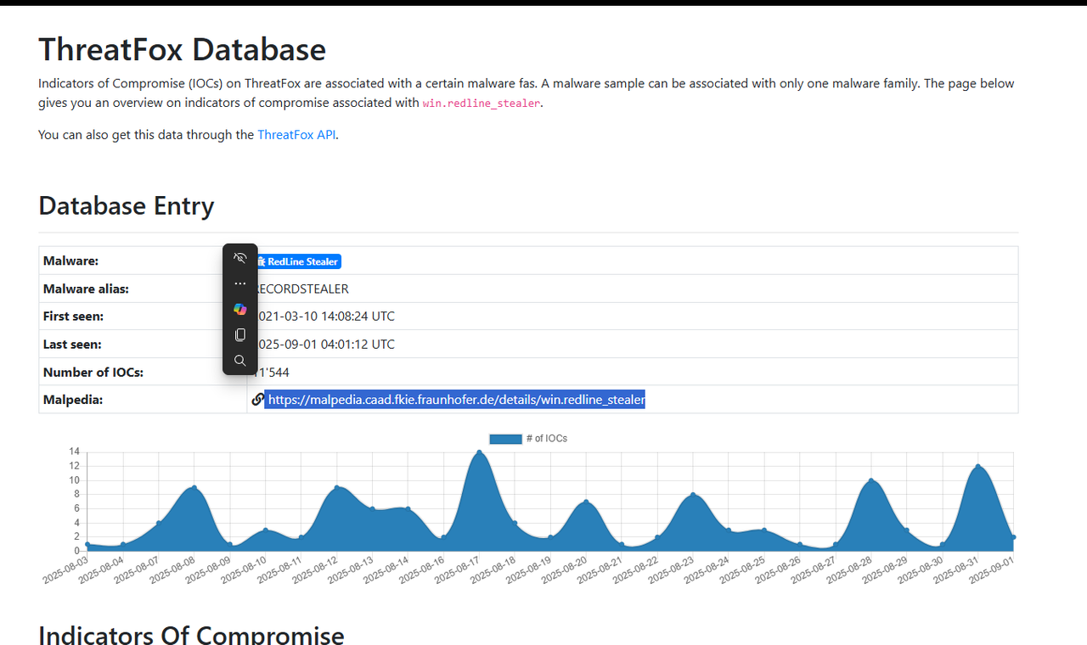1087x645 pixels.
Task: Click the RECORDSTEALER alias value
Action: click(301, 289)
